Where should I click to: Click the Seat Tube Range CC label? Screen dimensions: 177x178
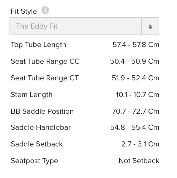[45, 61]
